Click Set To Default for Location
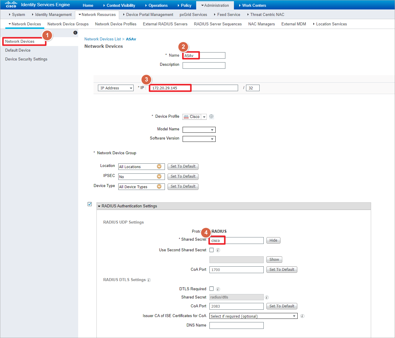395x338 pixels. point(183,166)
